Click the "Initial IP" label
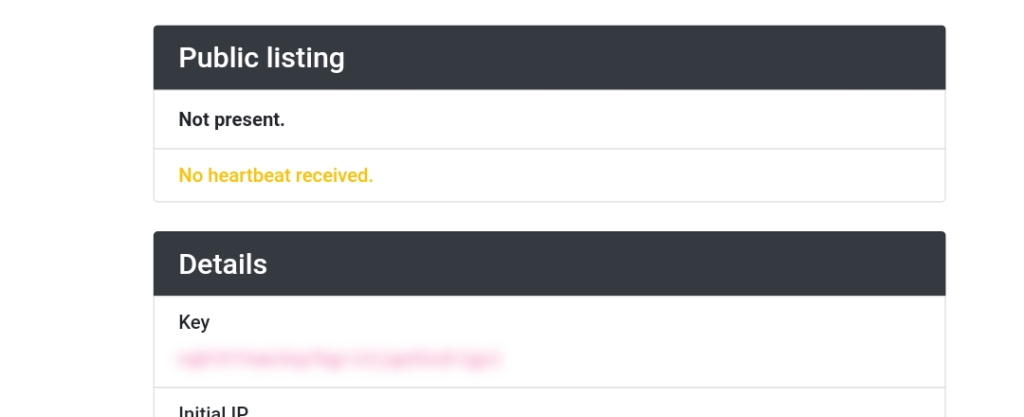Viewport: 1024px width, 417px height. tap(213, 412)
